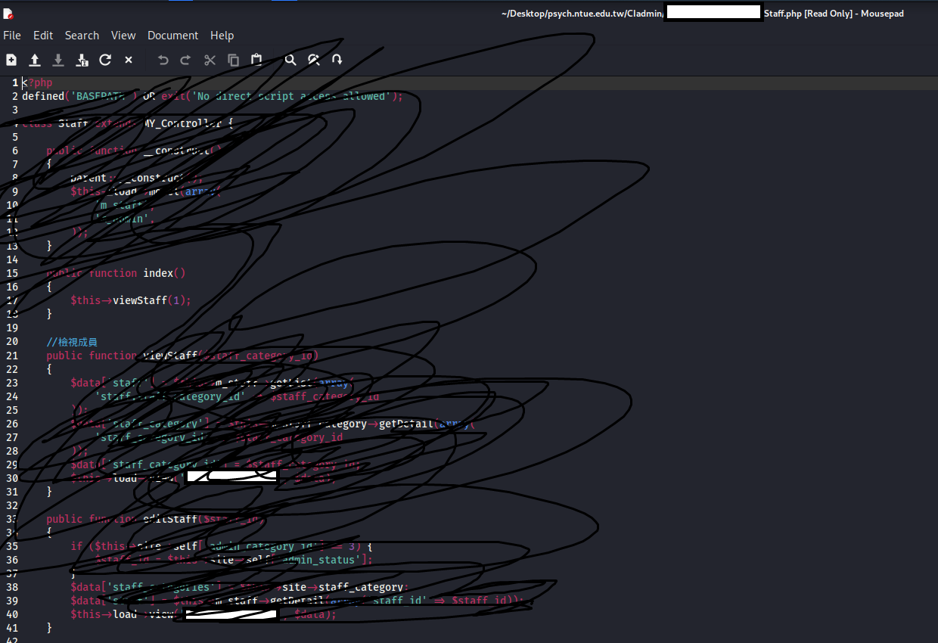Click the '//檢視成員' comment line

pyautogui.click(x=72, y=342)
